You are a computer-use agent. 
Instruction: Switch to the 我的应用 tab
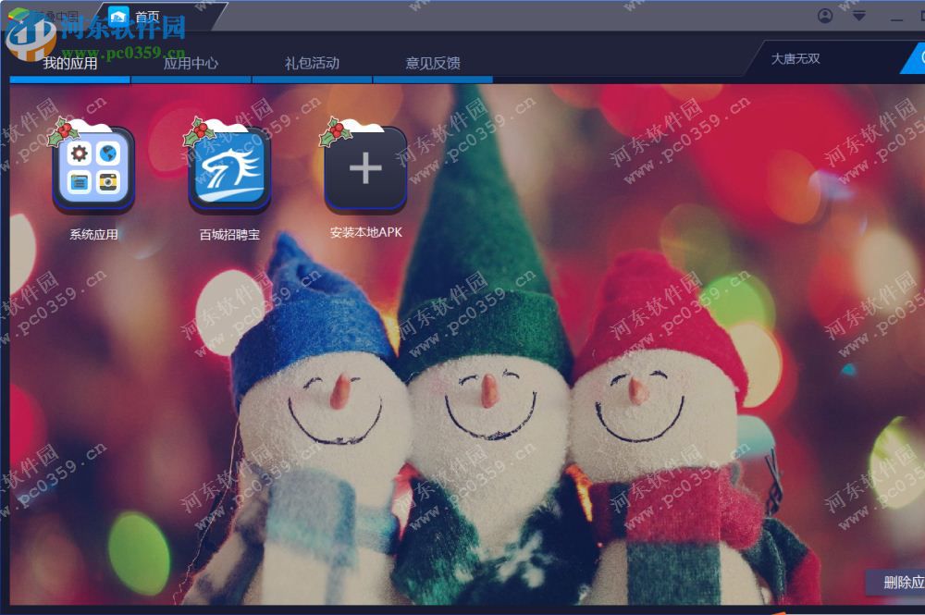coord(70,63)
